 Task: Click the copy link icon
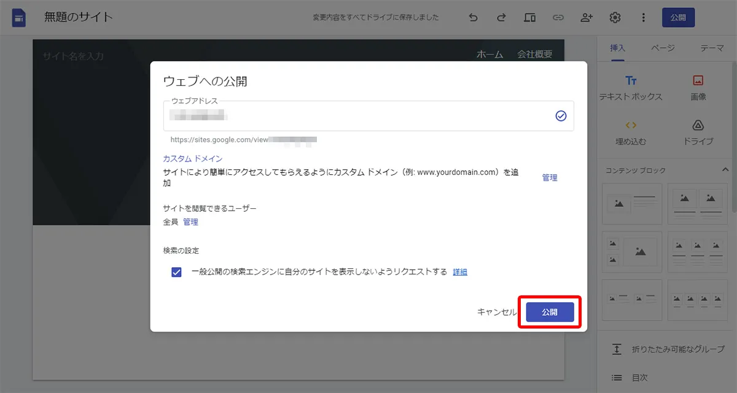[x=558, y=17]
